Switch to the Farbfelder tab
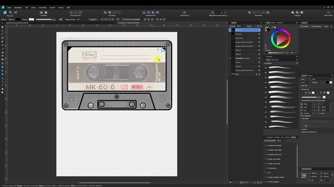Screen dimensions: 334x187 click(x=280, y=23)
